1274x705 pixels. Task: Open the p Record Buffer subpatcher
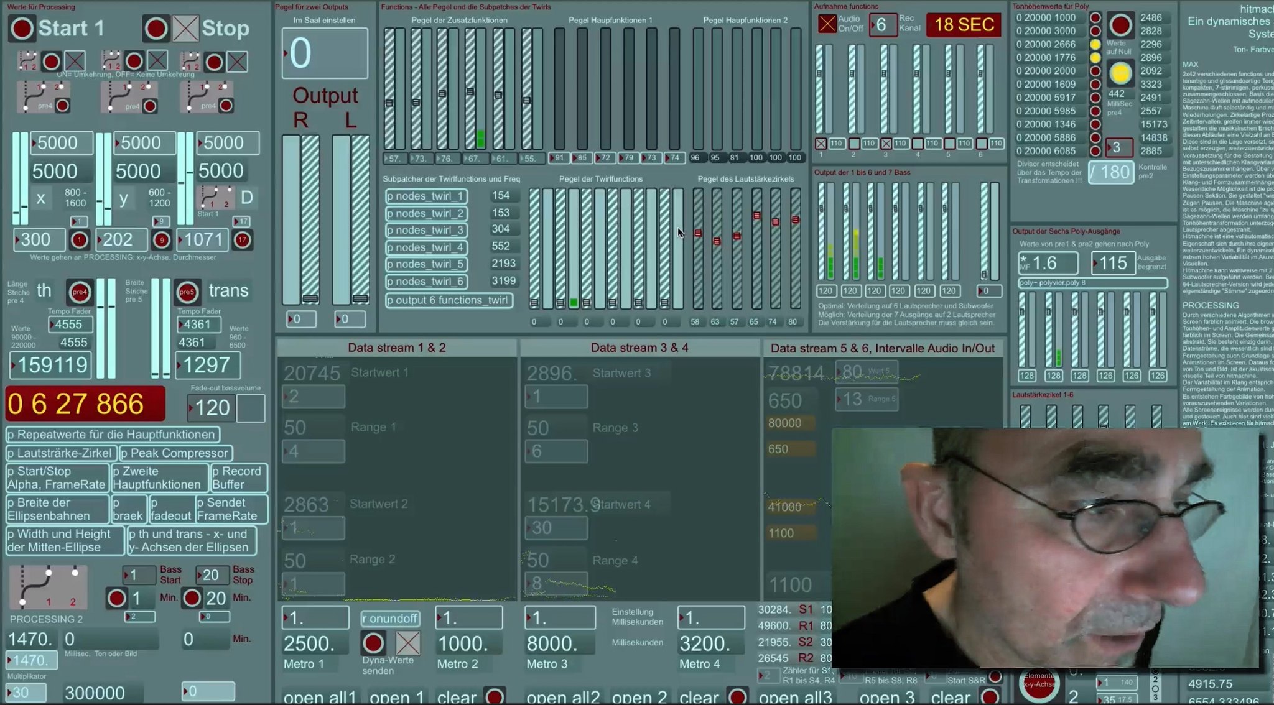[x=239, y=477]
